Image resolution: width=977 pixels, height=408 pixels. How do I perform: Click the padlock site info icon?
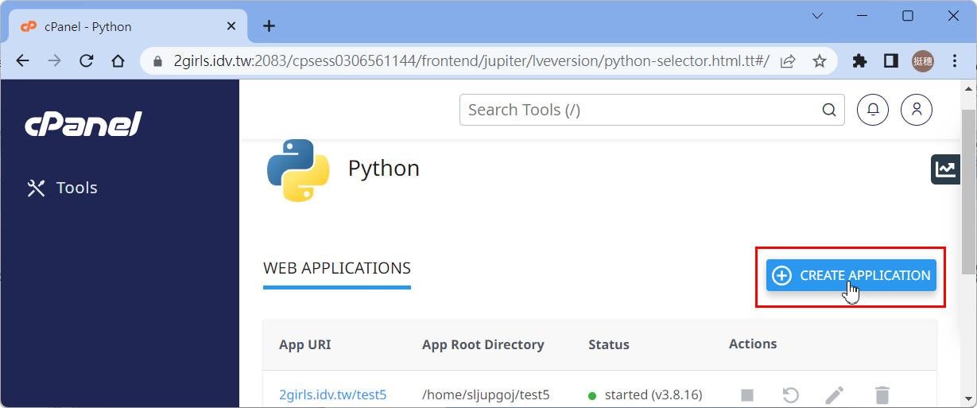point(157,61)
